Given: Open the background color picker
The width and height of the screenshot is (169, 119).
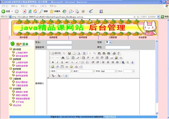Looking at the screenshot, I should pos(60,76).
